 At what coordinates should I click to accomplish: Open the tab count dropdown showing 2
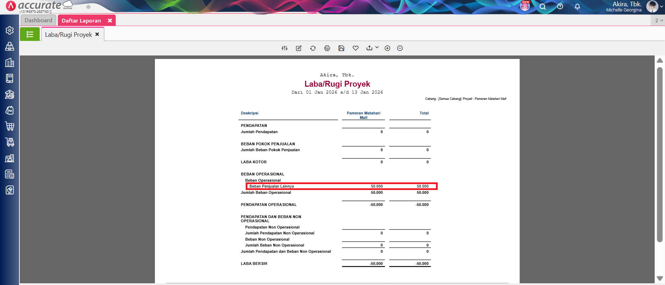[658, 20]
